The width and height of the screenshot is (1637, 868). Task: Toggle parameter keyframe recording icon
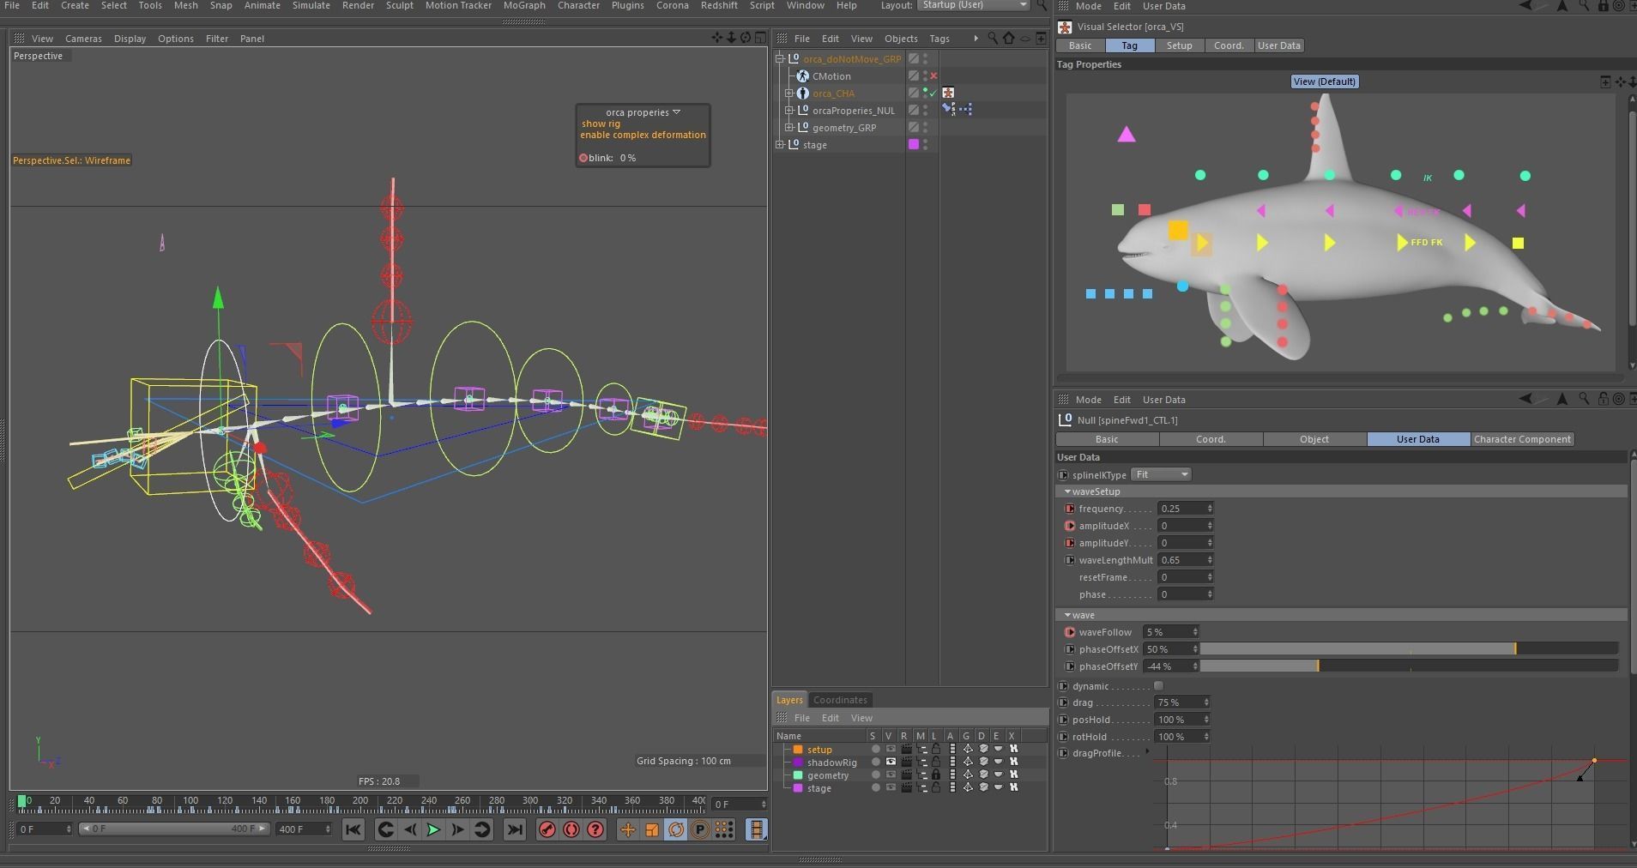coord(700,829)
